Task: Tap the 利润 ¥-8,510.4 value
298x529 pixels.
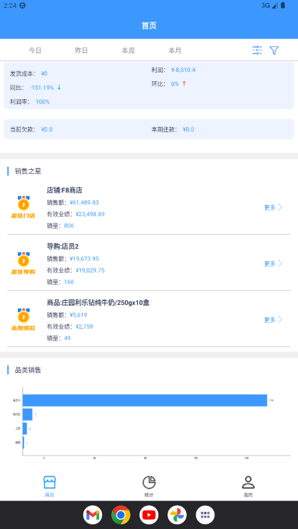Action: pyautogui.click(x=183, y=70)
